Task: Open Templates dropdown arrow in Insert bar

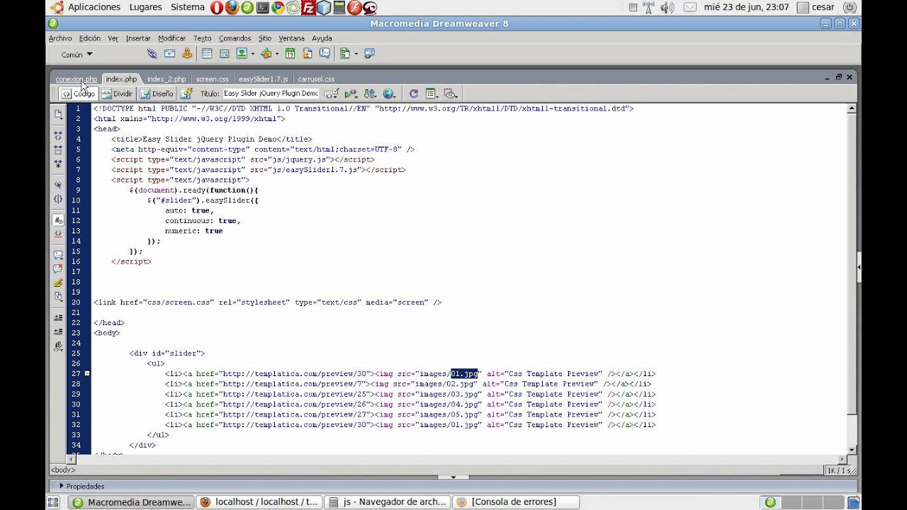Action: [x=356, y=54]
